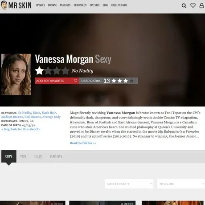The image size is (205, 205).
Task: Click heart icon in Add to Favorites
Action: [75, 81]
